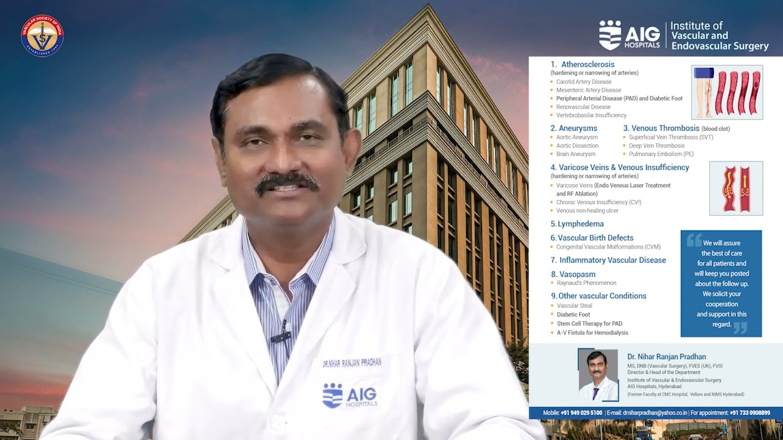Click 'Superficial Vein Thrombosis (SVT)' item
Image resolution: width=783 pixels, height=440 pixels.
tap(671, 137)
